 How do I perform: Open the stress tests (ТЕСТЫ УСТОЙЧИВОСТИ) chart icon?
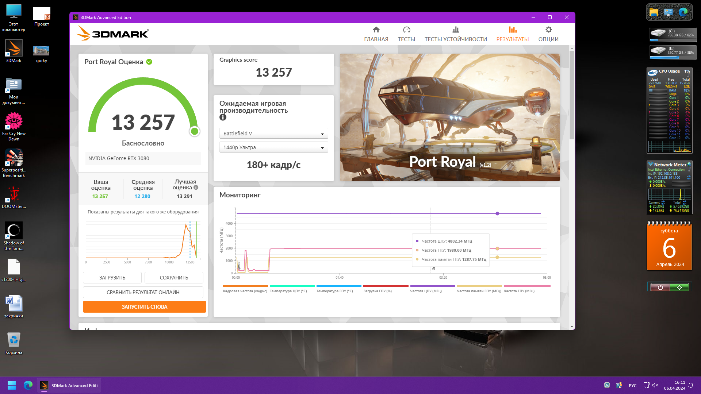(x=456, y=30)
